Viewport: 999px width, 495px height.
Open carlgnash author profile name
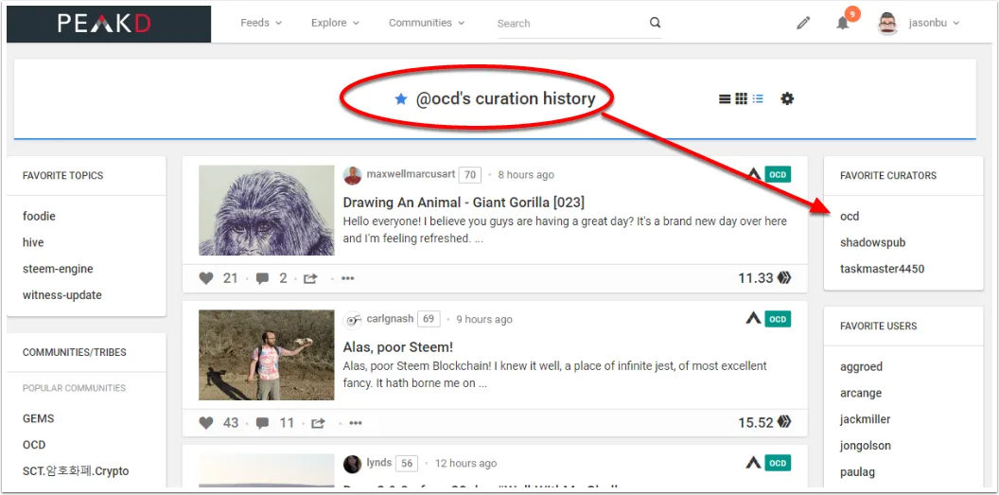click(390, 319)
